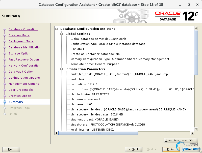Click the horizontal scrollbar right arrow
Viewport: 202px width, 153px height.
(x=192, y=133)
